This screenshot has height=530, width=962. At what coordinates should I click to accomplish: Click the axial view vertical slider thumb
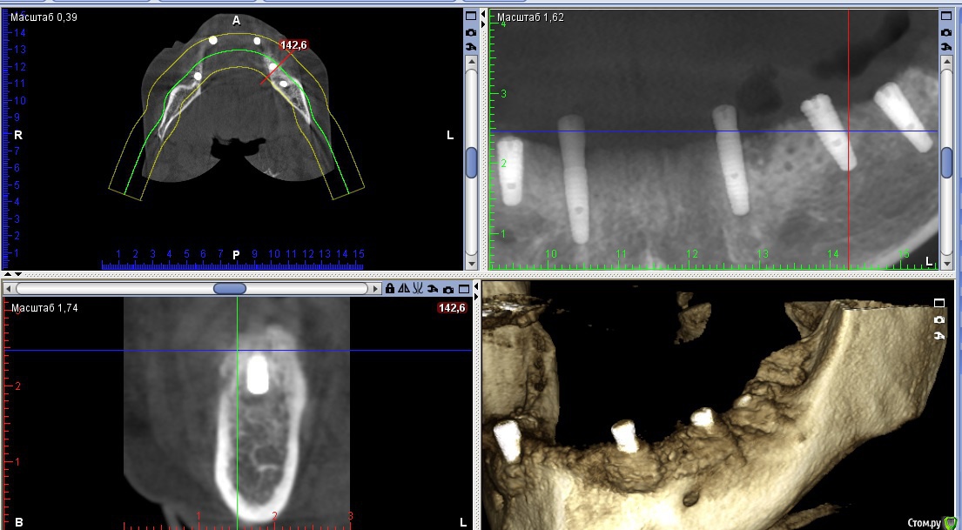point(471,163)
